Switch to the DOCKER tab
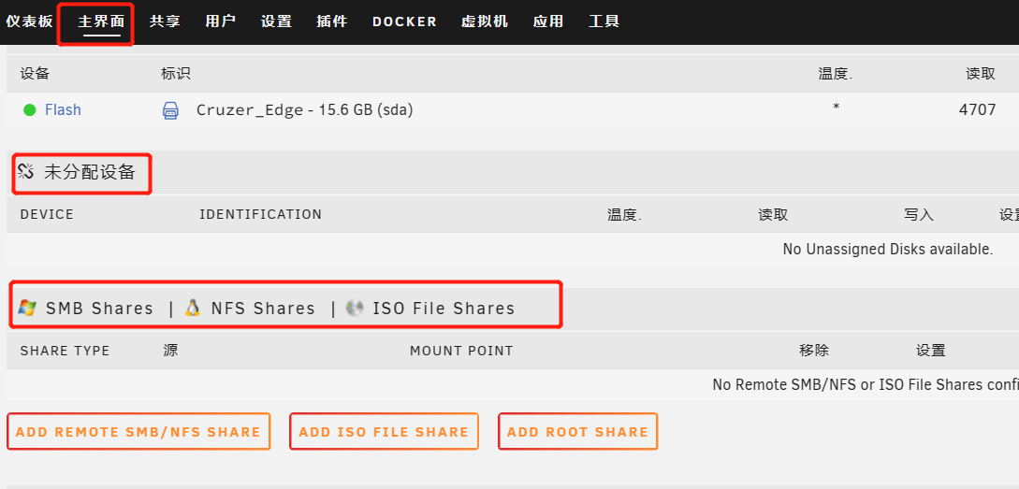This screenshot has height=489, width=1019. pos(404,22)
